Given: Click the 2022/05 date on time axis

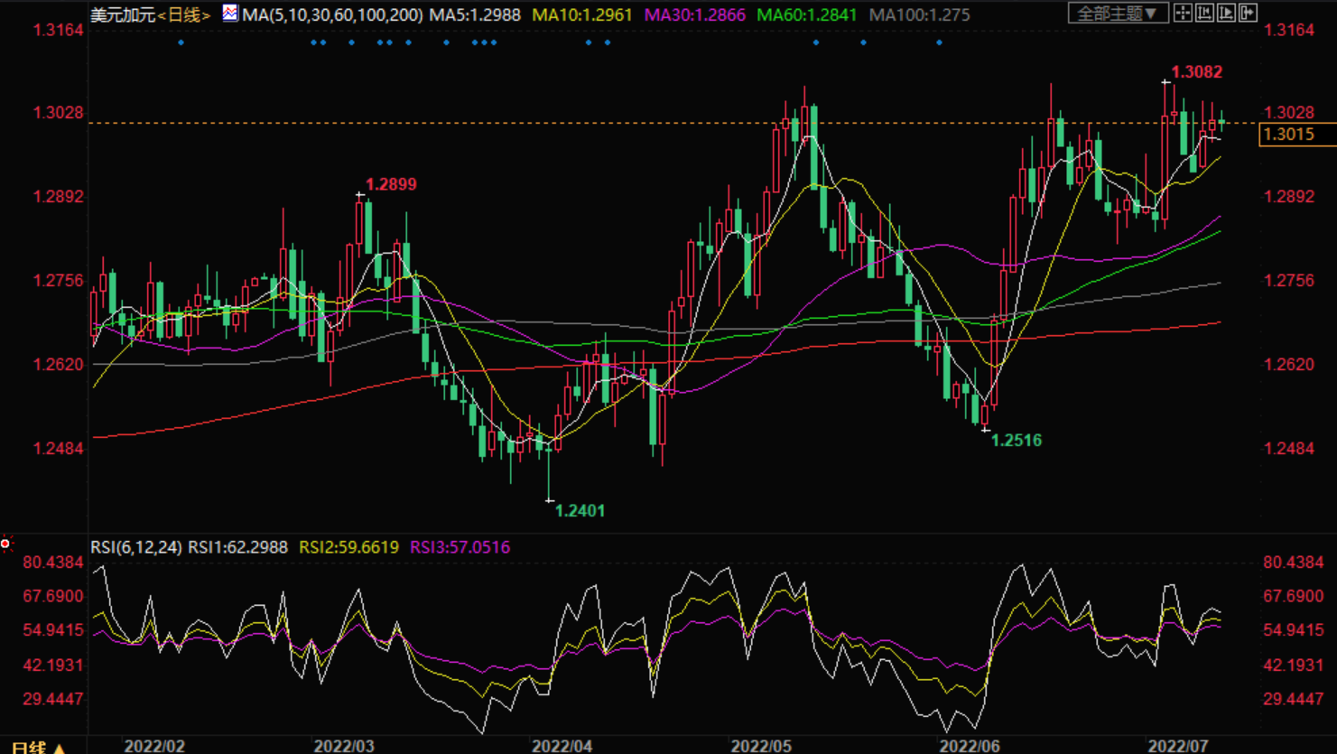Looking at the screenshot, I should coord(760,746).
